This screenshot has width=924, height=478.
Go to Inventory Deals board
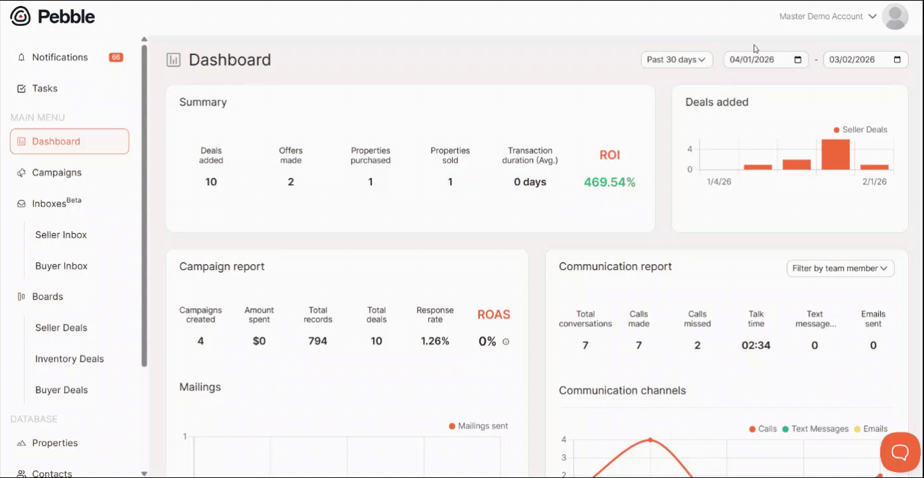click(70, 359)
